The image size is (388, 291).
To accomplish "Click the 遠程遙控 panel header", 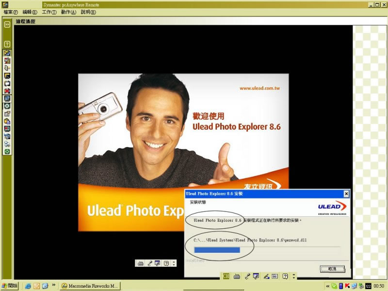I will (26, 21).
